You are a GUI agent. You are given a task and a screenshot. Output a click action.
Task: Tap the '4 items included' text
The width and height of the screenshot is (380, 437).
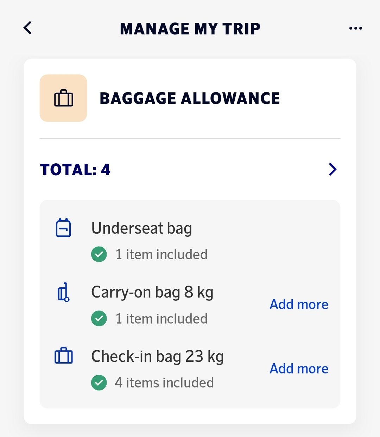pyautogui.click(x=164, y=383)
